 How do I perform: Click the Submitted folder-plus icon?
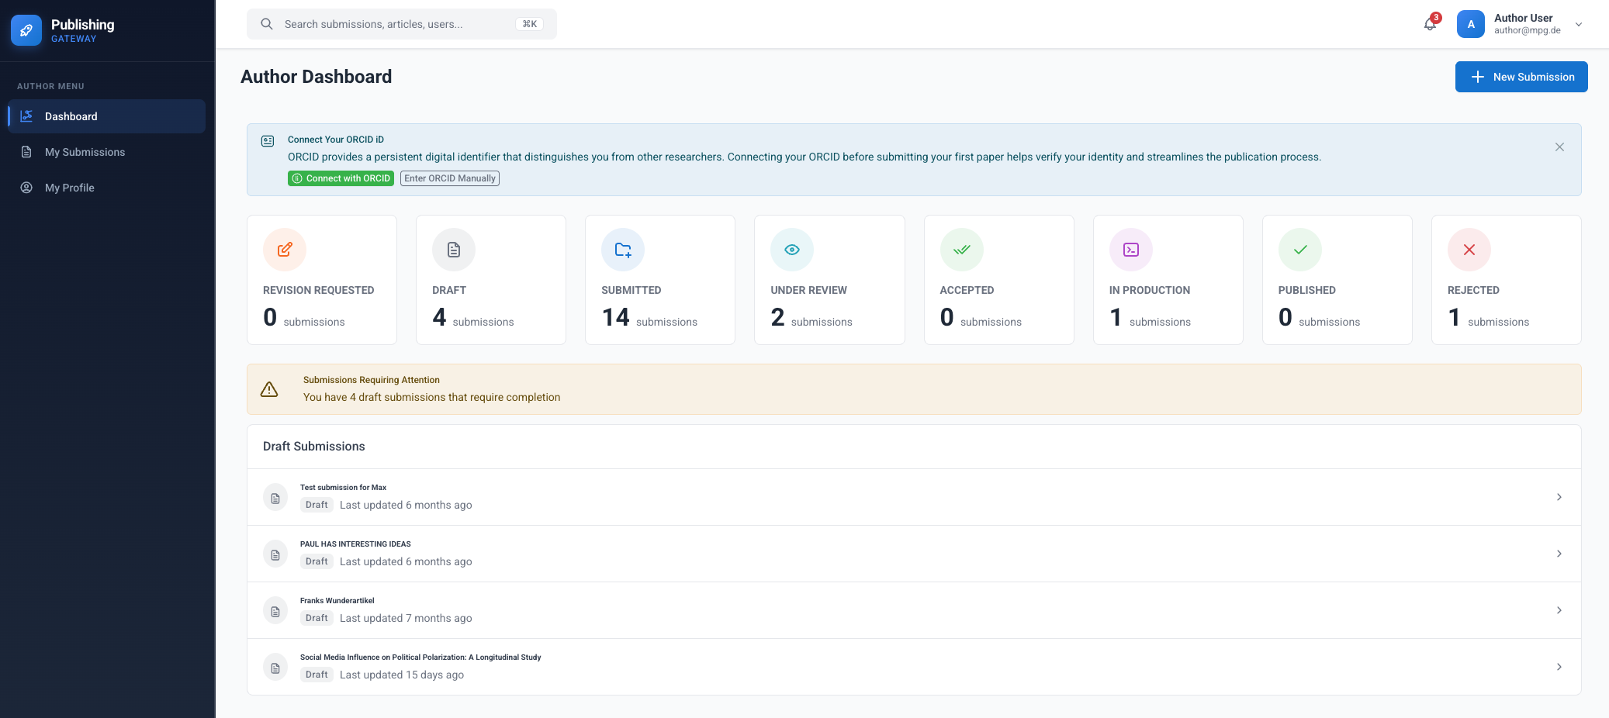pyautogui.click(x=623, y=250)
